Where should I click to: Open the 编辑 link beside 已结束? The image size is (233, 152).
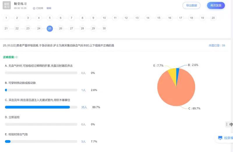49,8
